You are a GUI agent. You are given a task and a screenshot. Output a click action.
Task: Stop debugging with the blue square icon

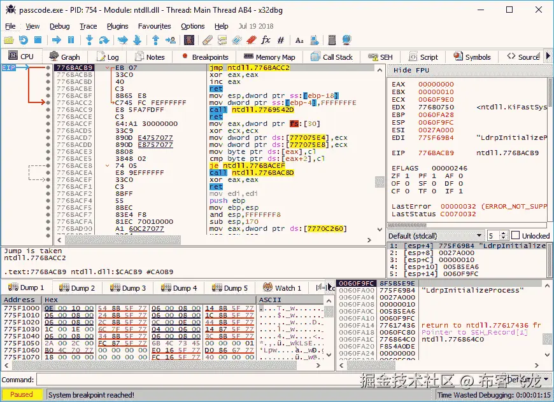point(38,40)
